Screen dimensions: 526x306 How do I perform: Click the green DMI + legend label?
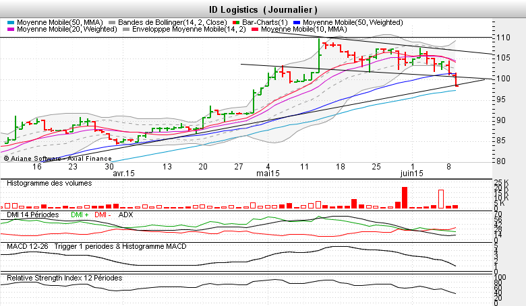(x=80, y=215)
